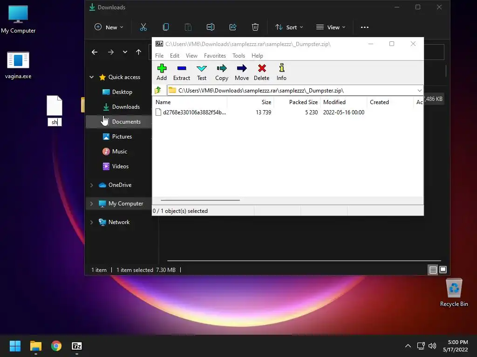Click the 7-Zip taskbar icon
The width and height of the screenshot is (477, 357).
(x=77, y=346)
